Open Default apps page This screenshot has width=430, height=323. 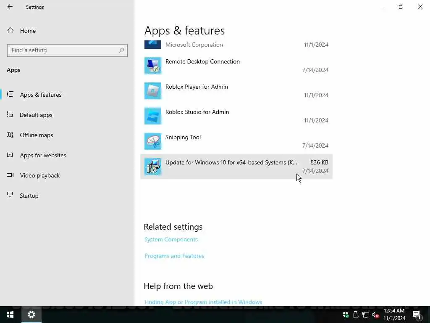pos(36,115)
